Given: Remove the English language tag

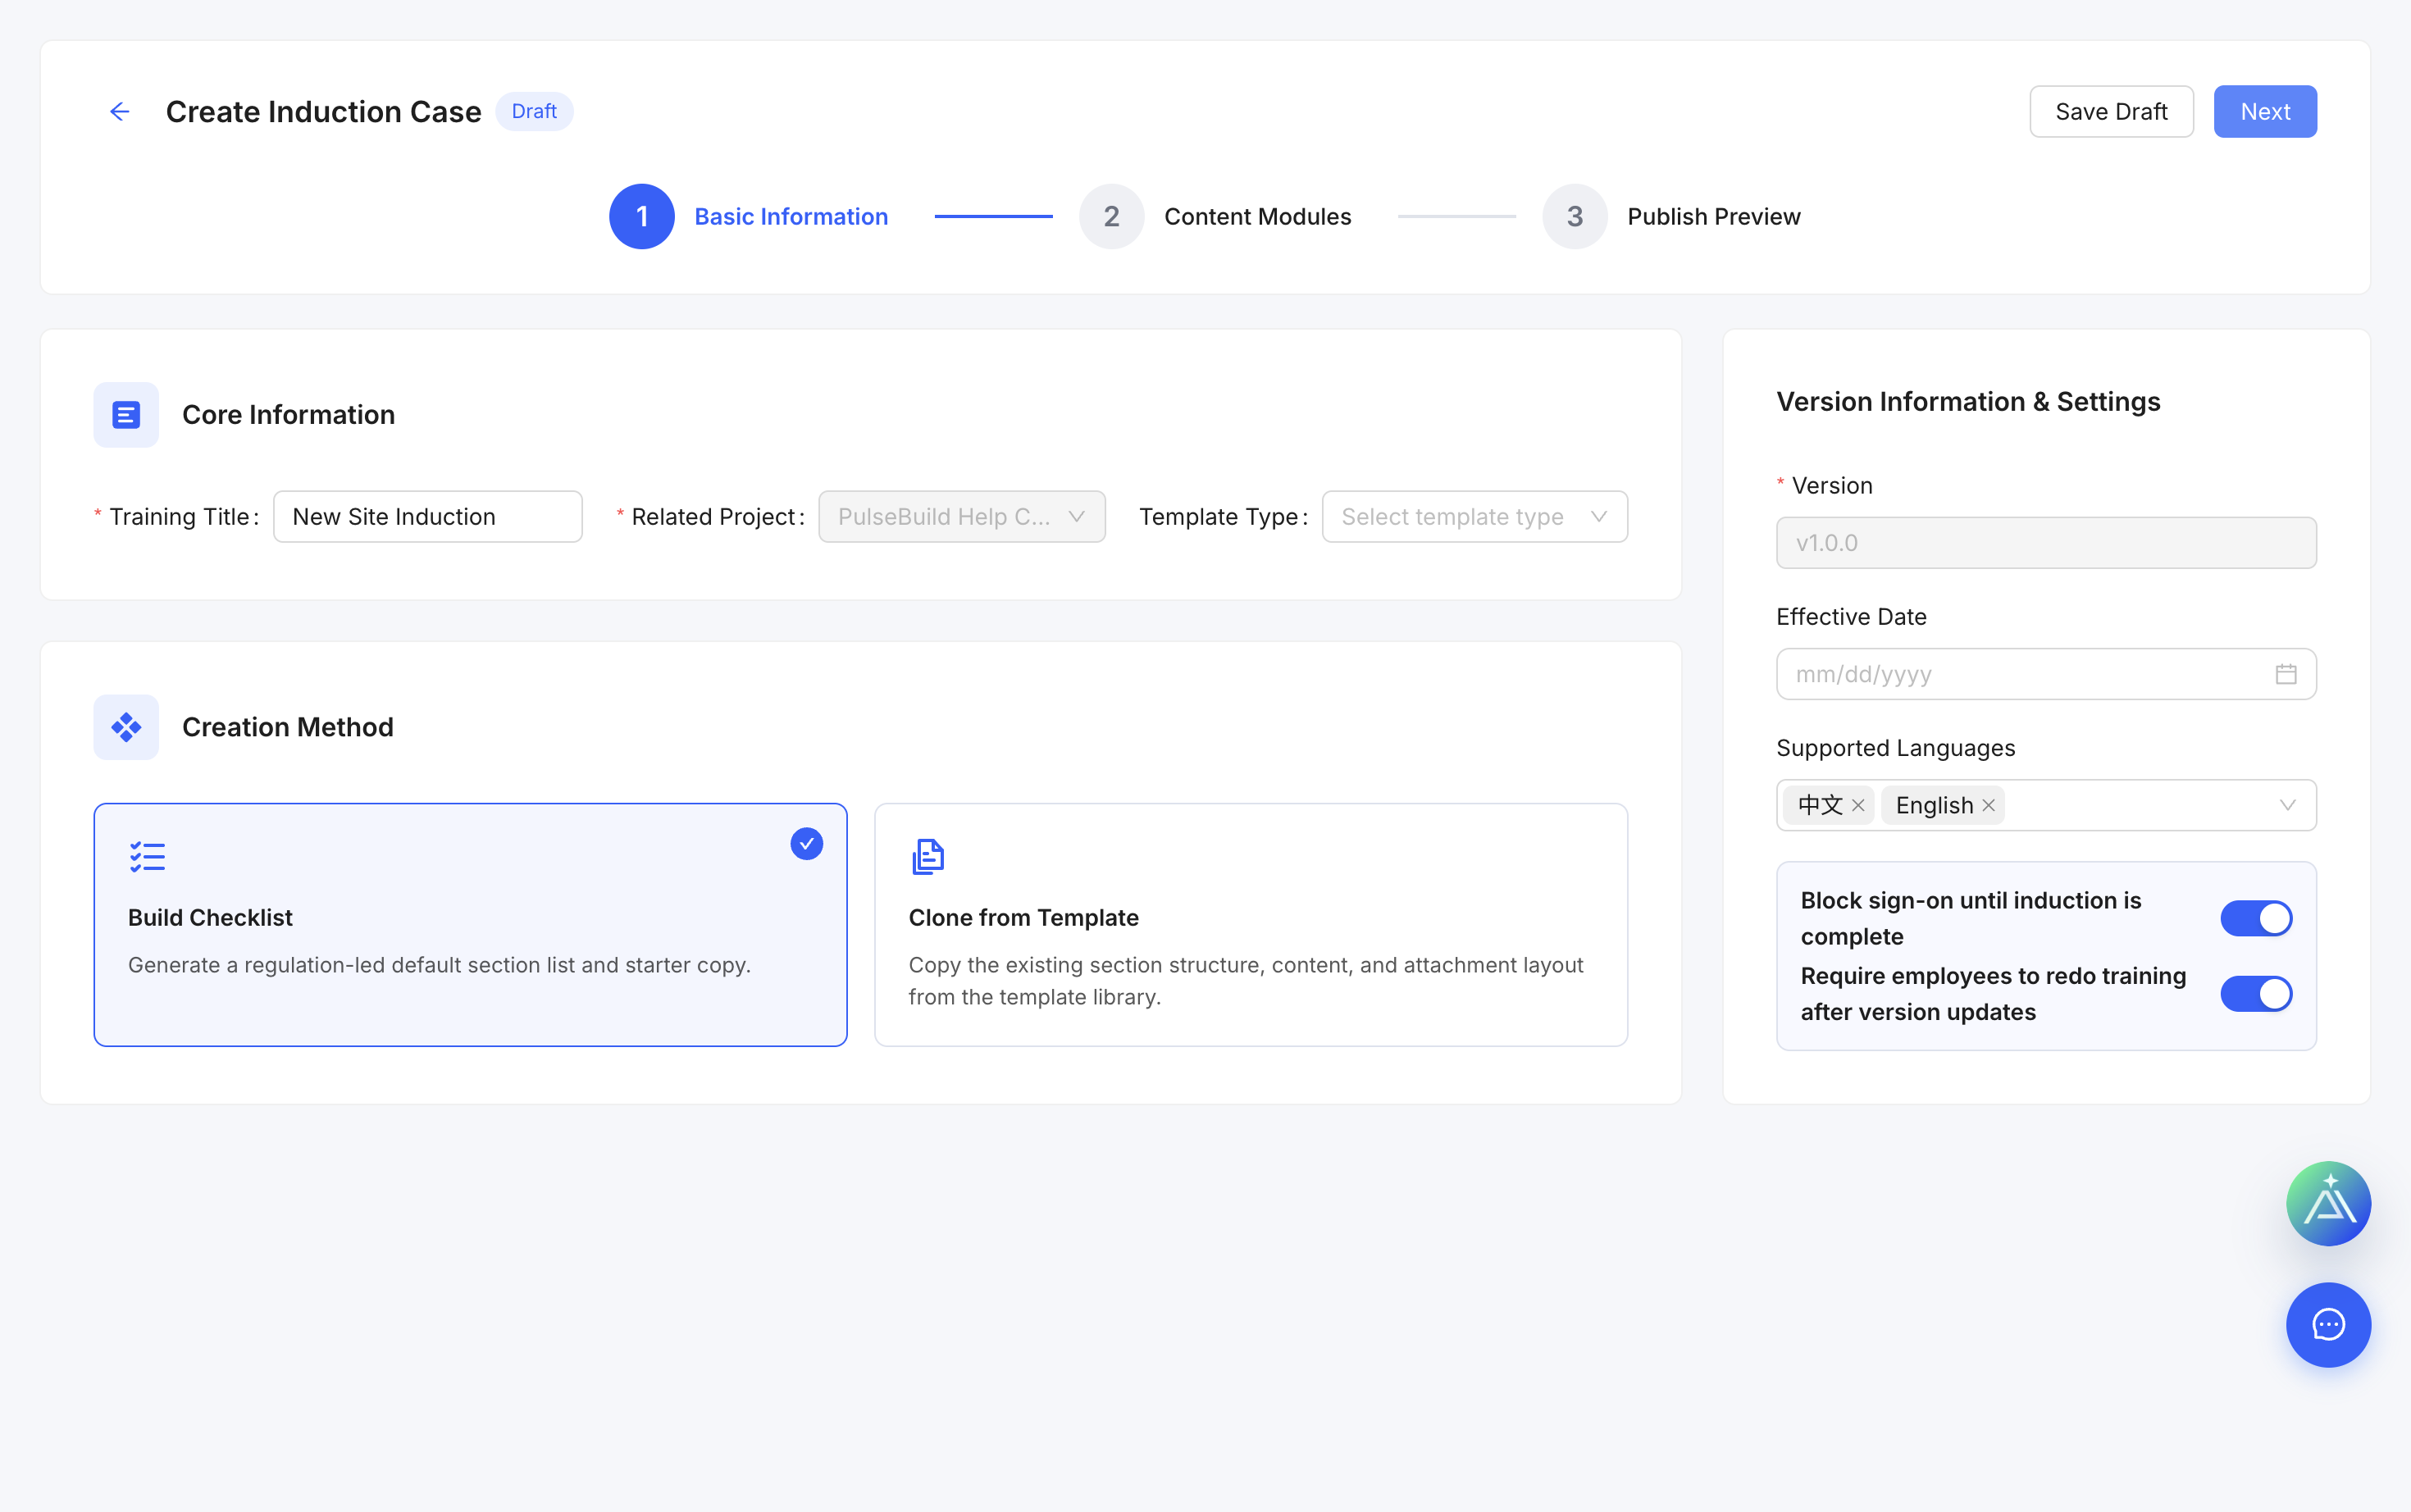Looking at the screenshot, I should pos(1989,805).
